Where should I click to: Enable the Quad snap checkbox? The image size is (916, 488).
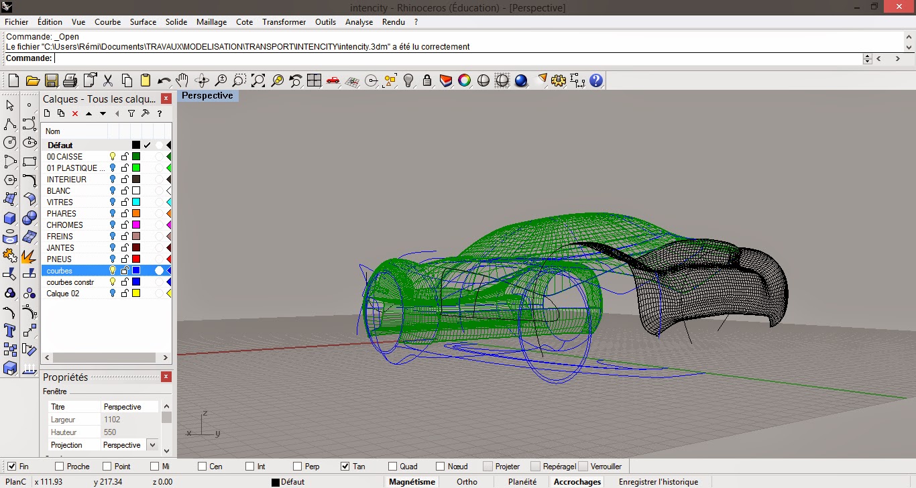393,467
